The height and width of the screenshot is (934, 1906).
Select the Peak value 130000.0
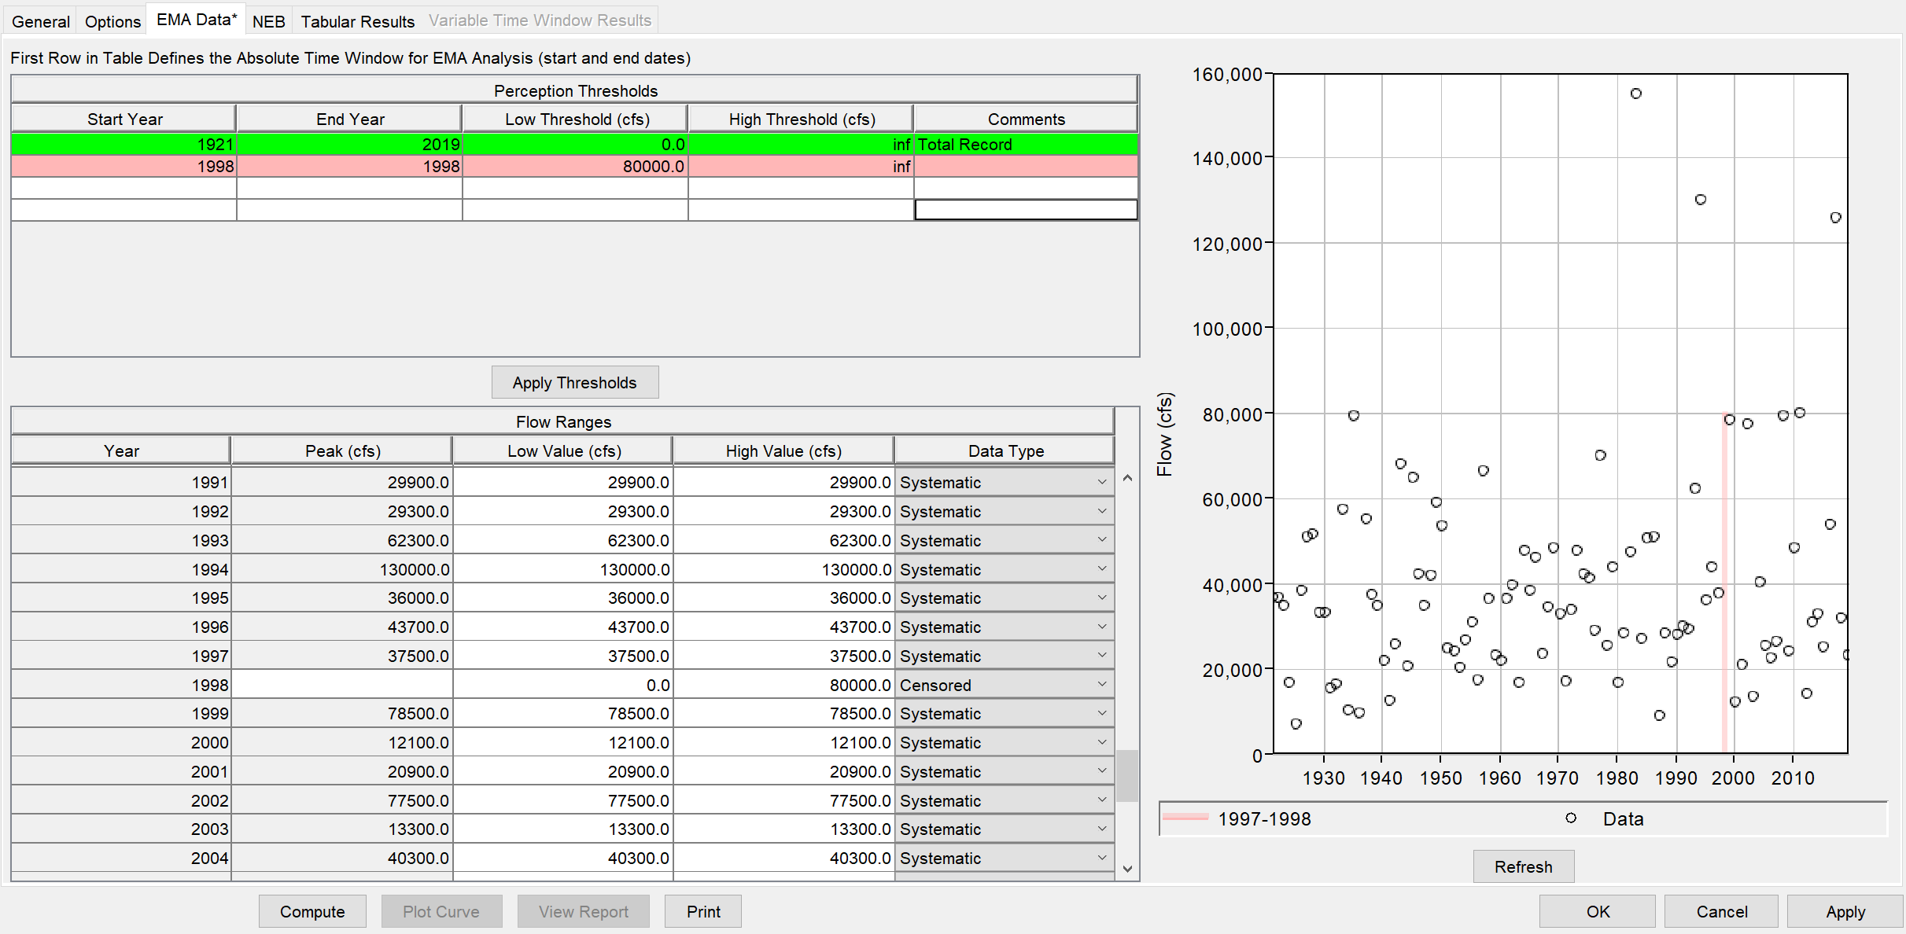[x=342, y=569]
